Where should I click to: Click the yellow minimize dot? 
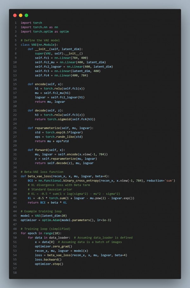tap(21, 15)
